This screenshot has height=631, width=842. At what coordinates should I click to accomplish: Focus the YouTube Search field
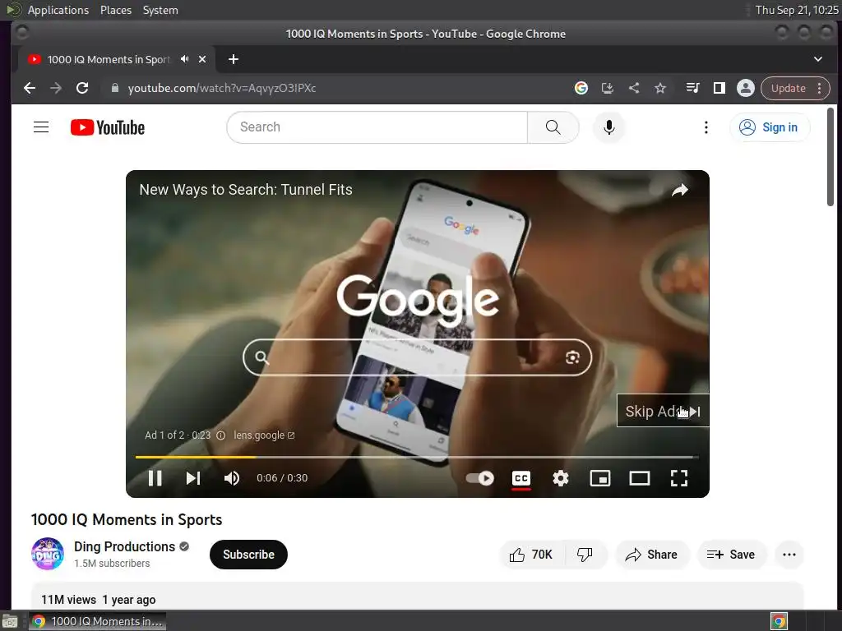377,127
